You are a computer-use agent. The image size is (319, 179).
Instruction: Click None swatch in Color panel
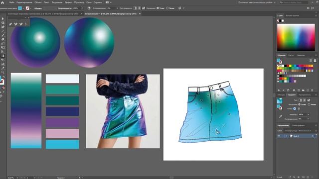point(278,21)
